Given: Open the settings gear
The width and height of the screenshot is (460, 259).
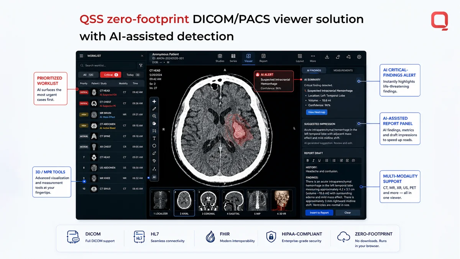Looking at the screenshot, I should [x=359, y=57].
